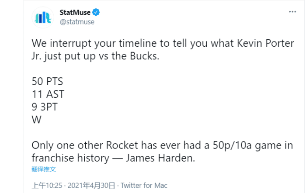Translate the tweet via 翻译推文

pos(44,169)
